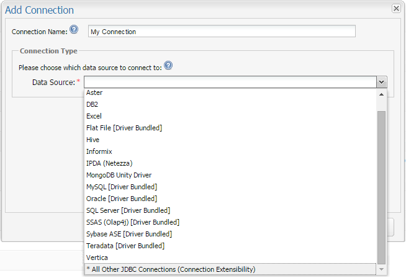Click the Connection Name text field
Viewport: 406px width, 278px height.
220,31
